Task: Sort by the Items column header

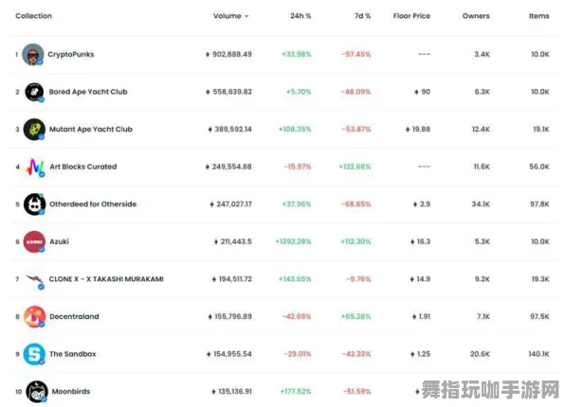Action: [539, 16]
